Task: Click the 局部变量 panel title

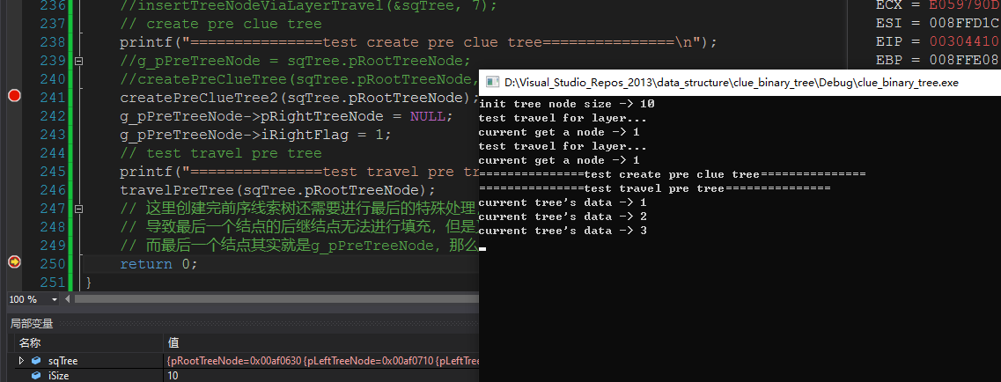Action: (32, 324)
